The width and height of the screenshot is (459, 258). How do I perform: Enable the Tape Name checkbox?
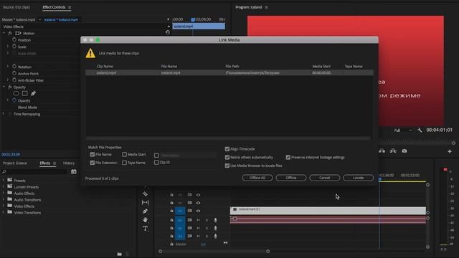point(124,163)
